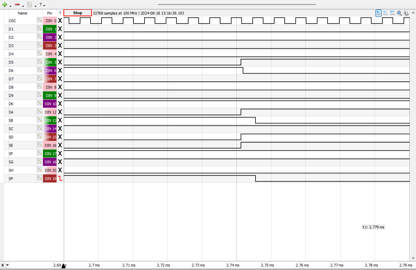The image size is (416, 270).
Task: Click the edit icon for the OSC row
Action: [40, 20]
